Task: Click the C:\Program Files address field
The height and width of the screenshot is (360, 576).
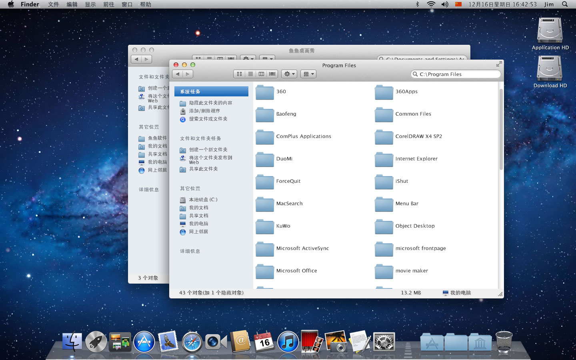Action: pos(456,74)
